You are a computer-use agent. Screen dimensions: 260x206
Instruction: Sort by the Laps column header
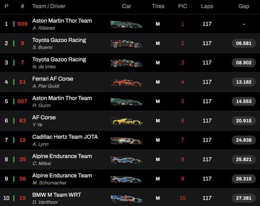[x=207, y=7]
